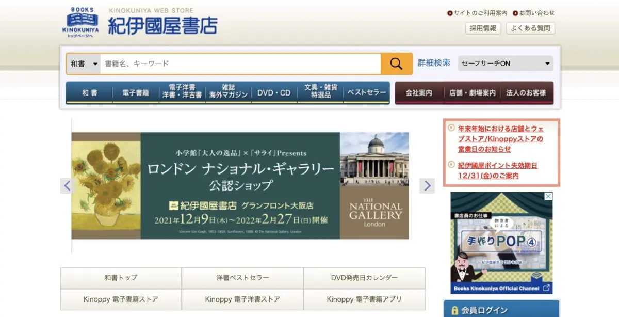Screen dimensions: 619x317
Task: Click the 紀伊國屋書店 title logo
Action: tap(162, 25)
